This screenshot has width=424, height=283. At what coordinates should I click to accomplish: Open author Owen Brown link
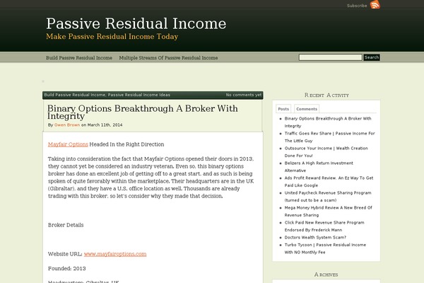(x=67, y=125)
